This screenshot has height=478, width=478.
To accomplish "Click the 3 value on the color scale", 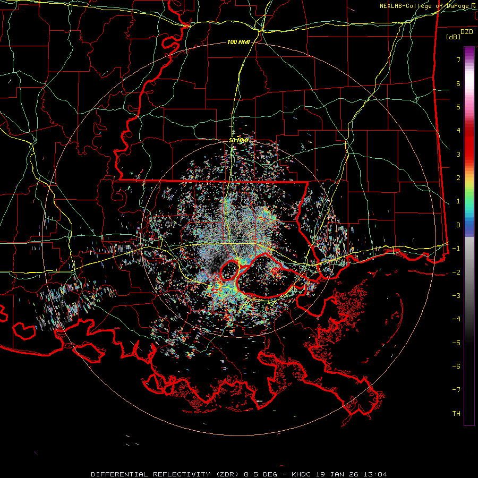I will click(x=458, y=154).
